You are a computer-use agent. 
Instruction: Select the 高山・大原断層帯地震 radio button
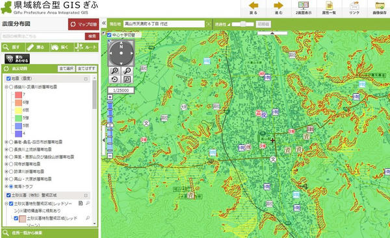[11, 179]
